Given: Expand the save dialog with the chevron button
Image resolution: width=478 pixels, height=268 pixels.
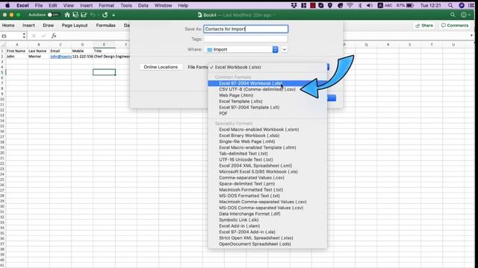Looking at the screenshot, I should (x=284, y=49).
